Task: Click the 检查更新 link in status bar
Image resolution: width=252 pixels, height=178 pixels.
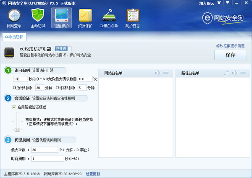Action: (x=93, y=174)
